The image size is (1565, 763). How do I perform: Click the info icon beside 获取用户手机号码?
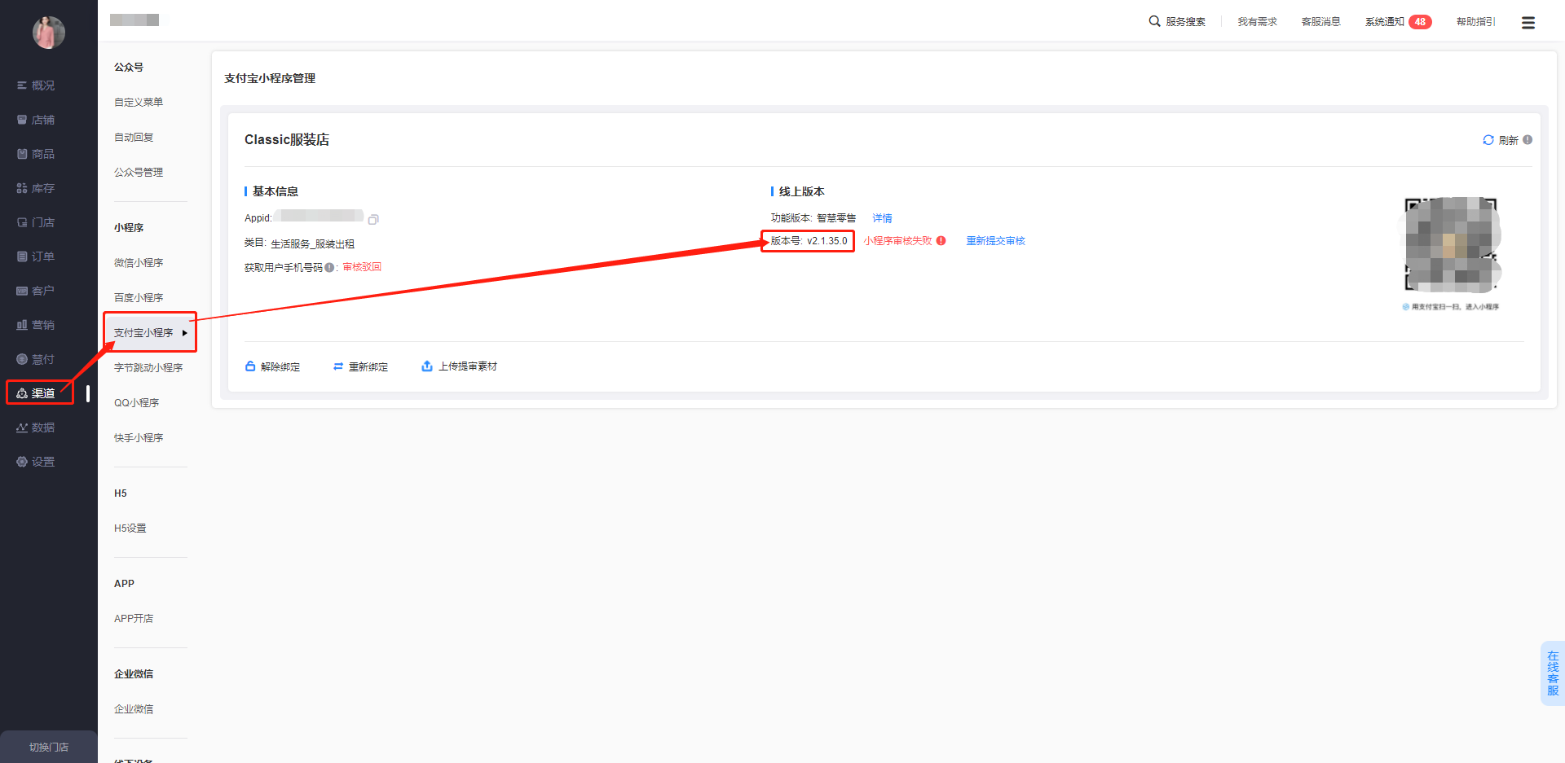pos(329,268)
